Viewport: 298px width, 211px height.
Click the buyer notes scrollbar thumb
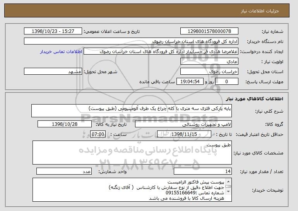pyautogui.click(x=228, y=187)
